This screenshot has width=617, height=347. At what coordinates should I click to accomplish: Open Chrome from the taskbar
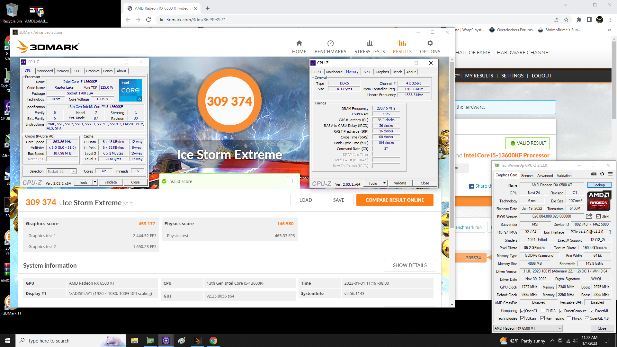point(213,341)
